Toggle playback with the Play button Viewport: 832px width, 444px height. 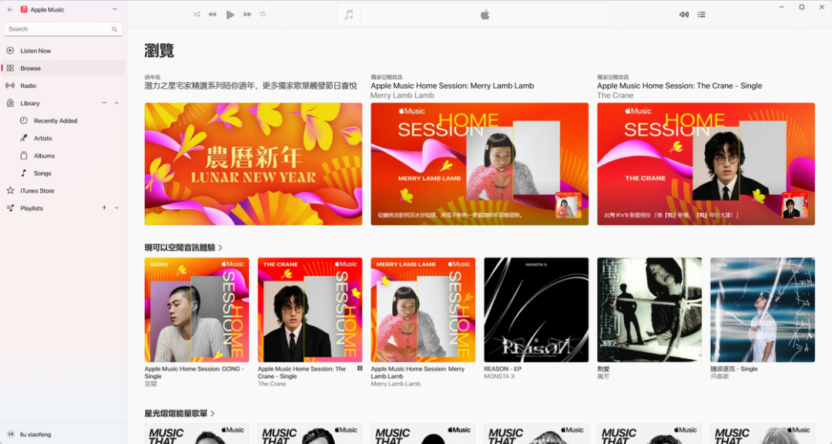pos(230,13)
